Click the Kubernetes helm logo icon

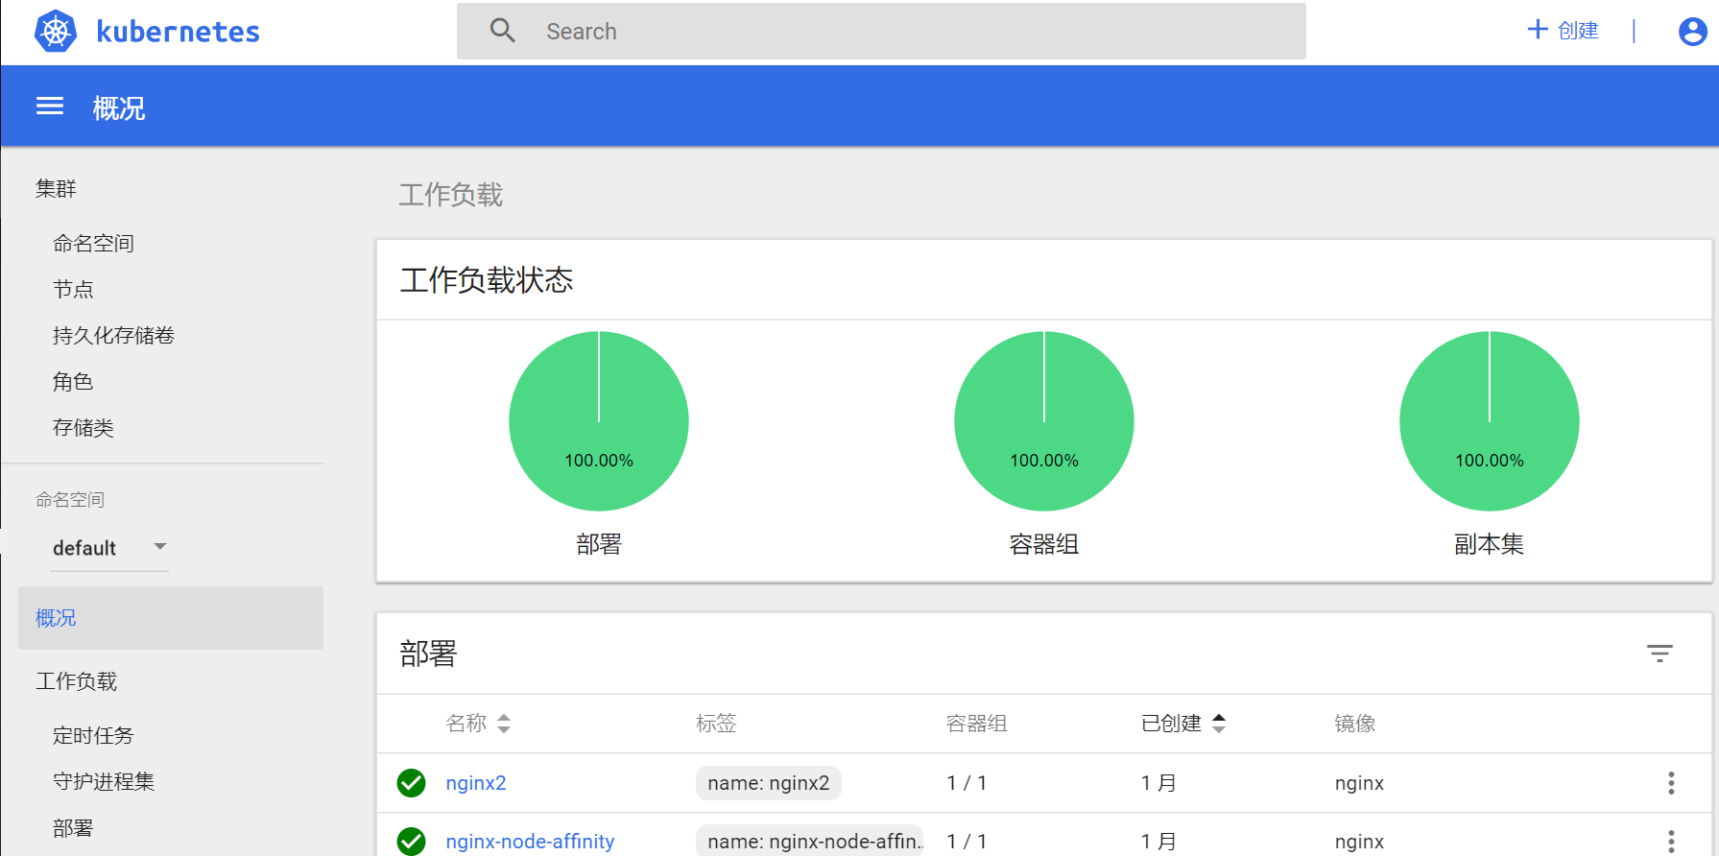56,32
